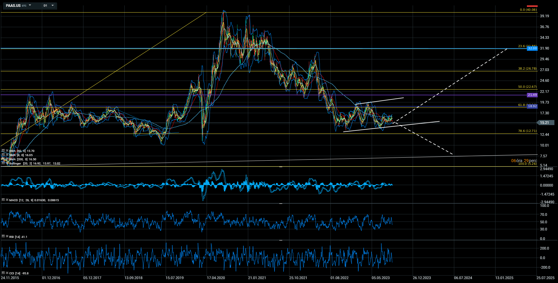Remove the RSI indicator with its X icon
This screenshot has width=558, height=283.
tap(7, 236)
